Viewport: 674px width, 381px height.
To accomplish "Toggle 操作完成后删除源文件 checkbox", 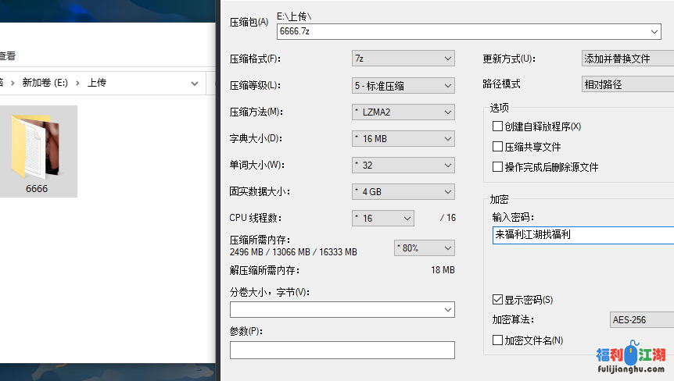I will pyautogui.click(x=497, y=167).
